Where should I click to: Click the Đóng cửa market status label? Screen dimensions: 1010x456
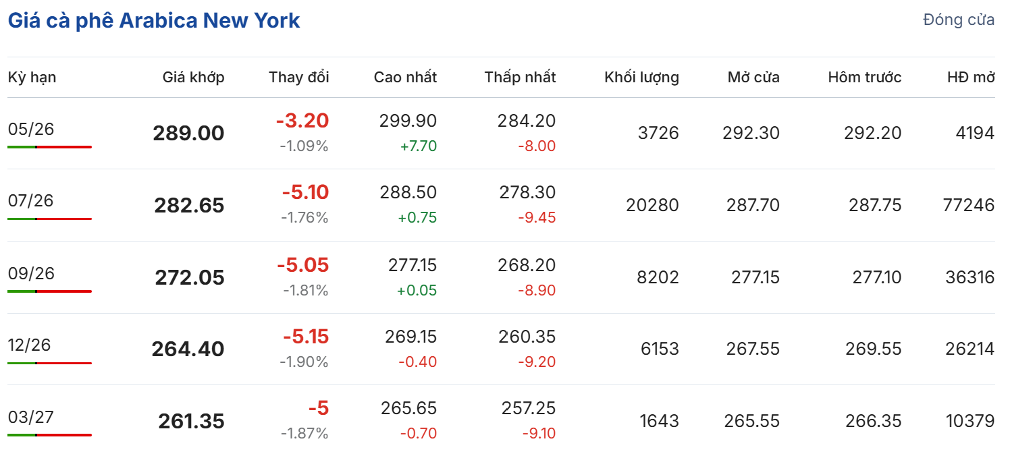point(958,20)
